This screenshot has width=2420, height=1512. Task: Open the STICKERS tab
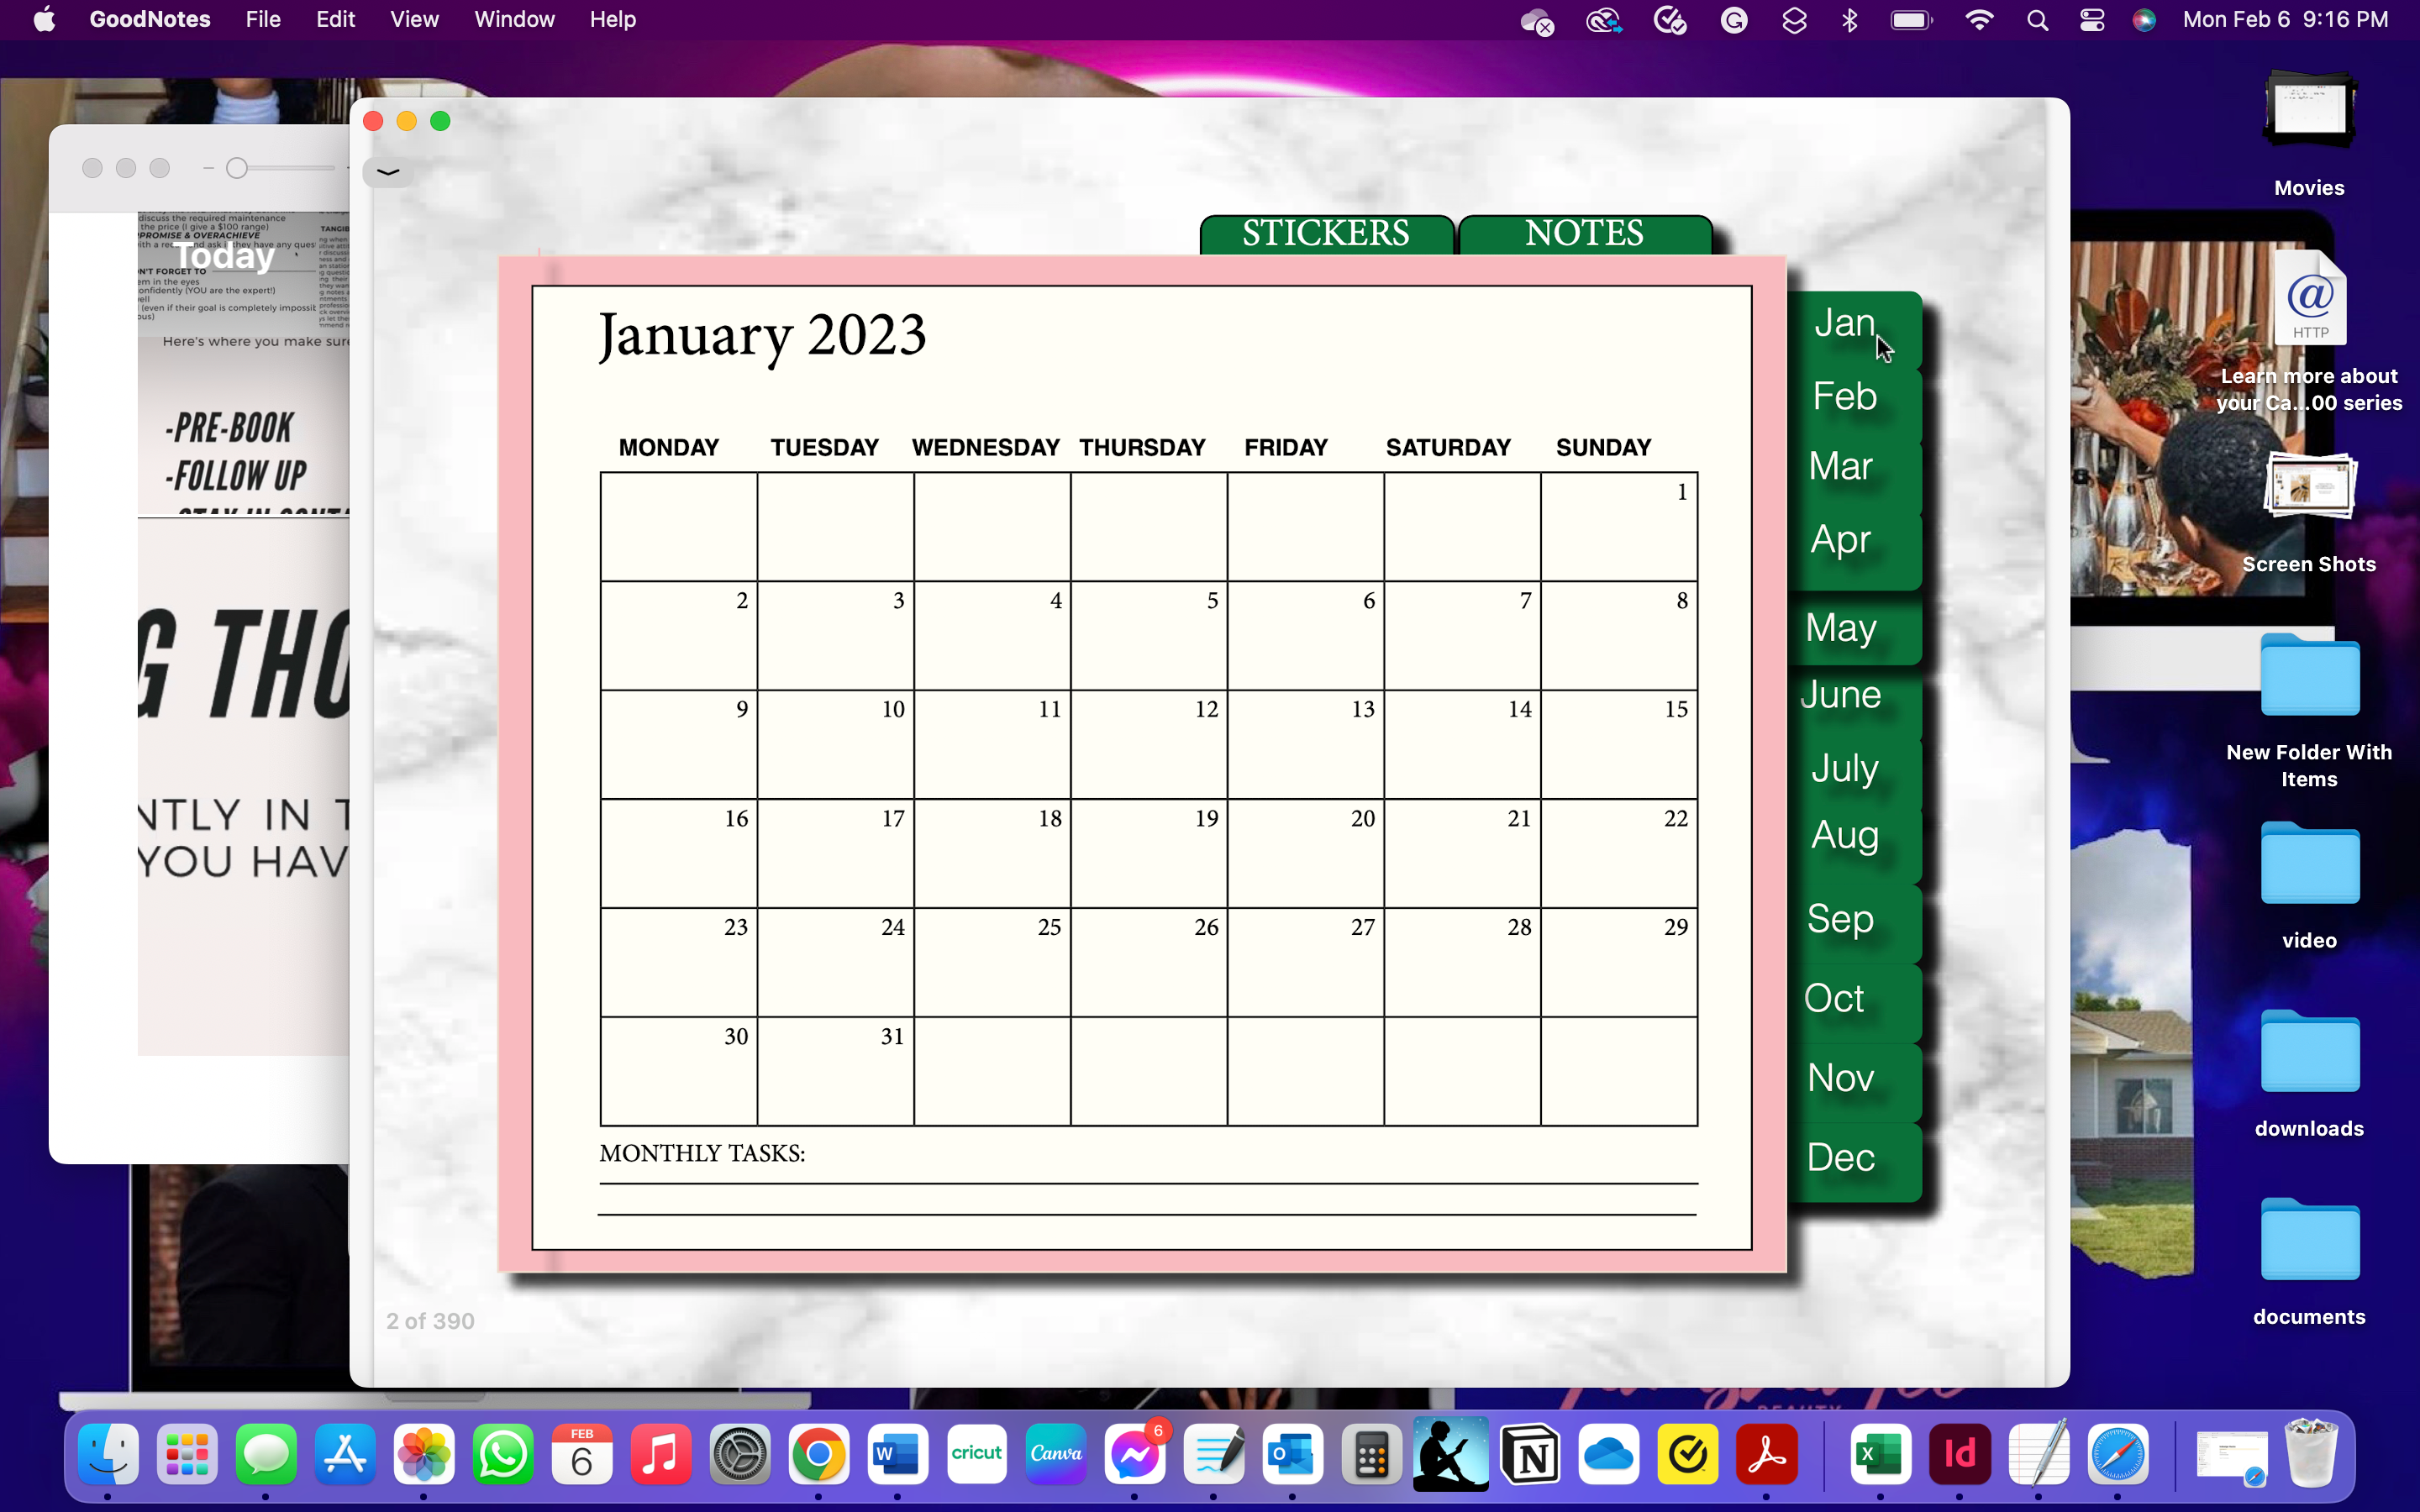coord(1326,234)
